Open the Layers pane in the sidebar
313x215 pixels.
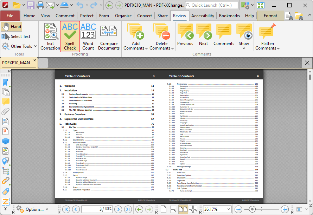[6, 141]
